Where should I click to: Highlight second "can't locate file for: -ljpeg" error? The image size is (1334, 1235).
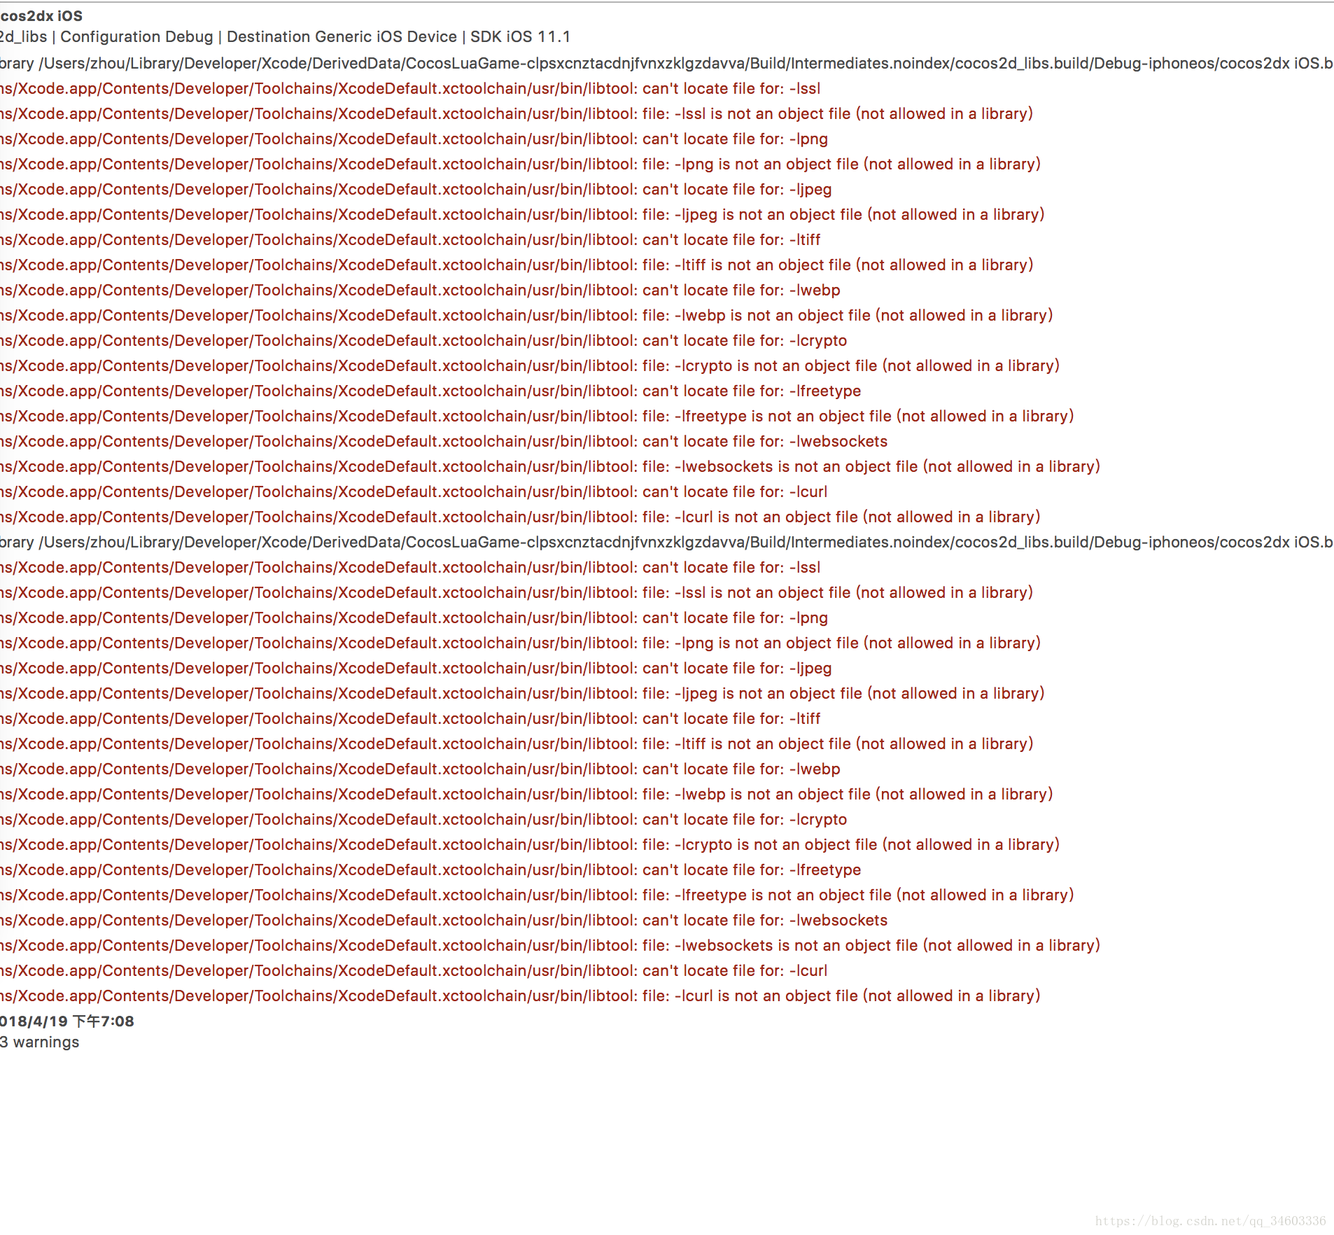tap(416, 668)
